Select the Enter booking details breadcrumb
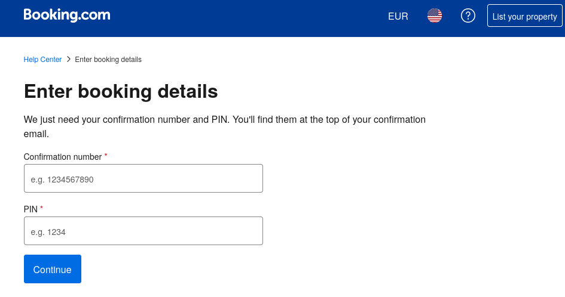The width and height of the screenshot is (565, 297). [108, 60]
